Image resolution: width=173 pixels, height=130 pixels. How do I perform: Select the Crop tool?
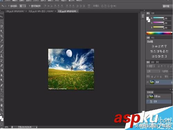pos(1,36)
